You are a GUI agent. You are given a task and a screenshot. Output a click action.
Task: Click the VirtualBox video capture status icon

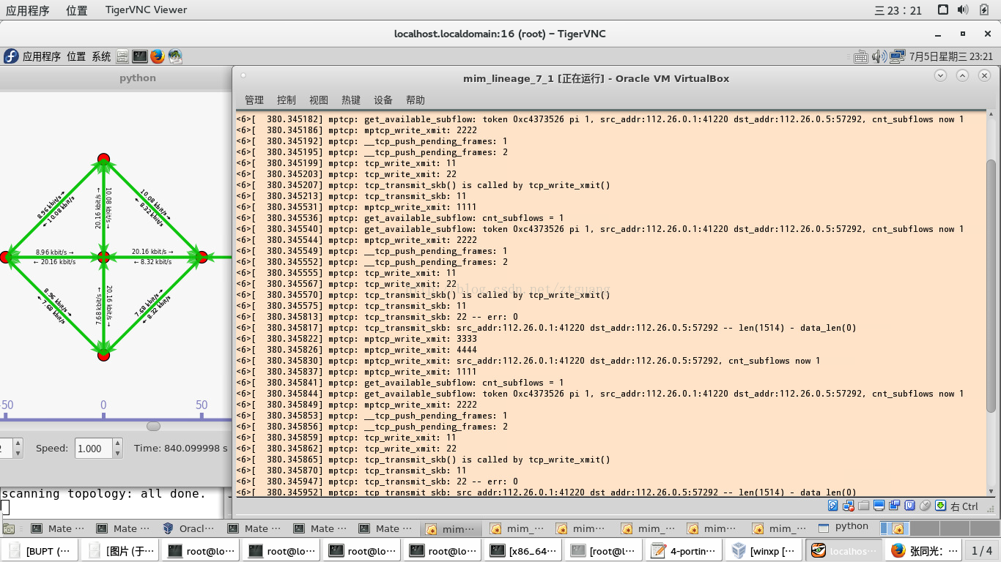pyautogui.click(x=894, y=506)
